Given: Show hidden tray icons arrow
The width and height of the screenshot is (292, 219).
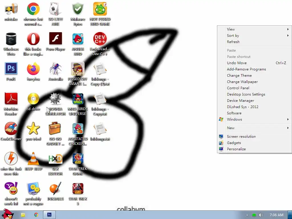Looking at the screenshot, I should [x=247, y=215].
